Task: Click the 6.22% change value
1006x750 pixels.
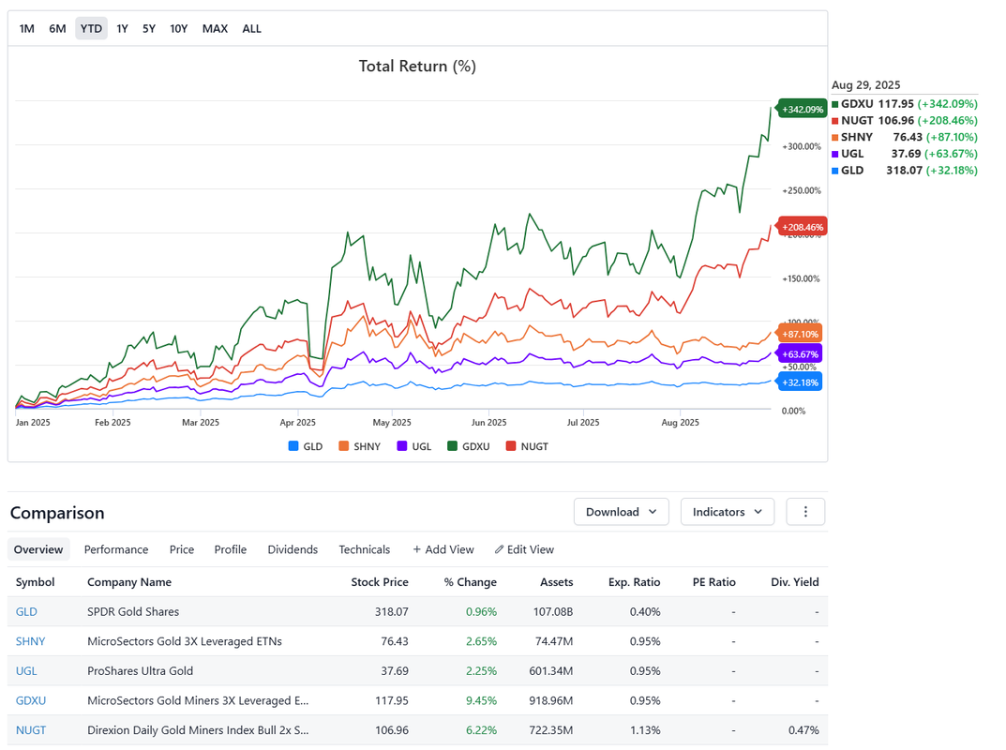Action: pos(481,730)
